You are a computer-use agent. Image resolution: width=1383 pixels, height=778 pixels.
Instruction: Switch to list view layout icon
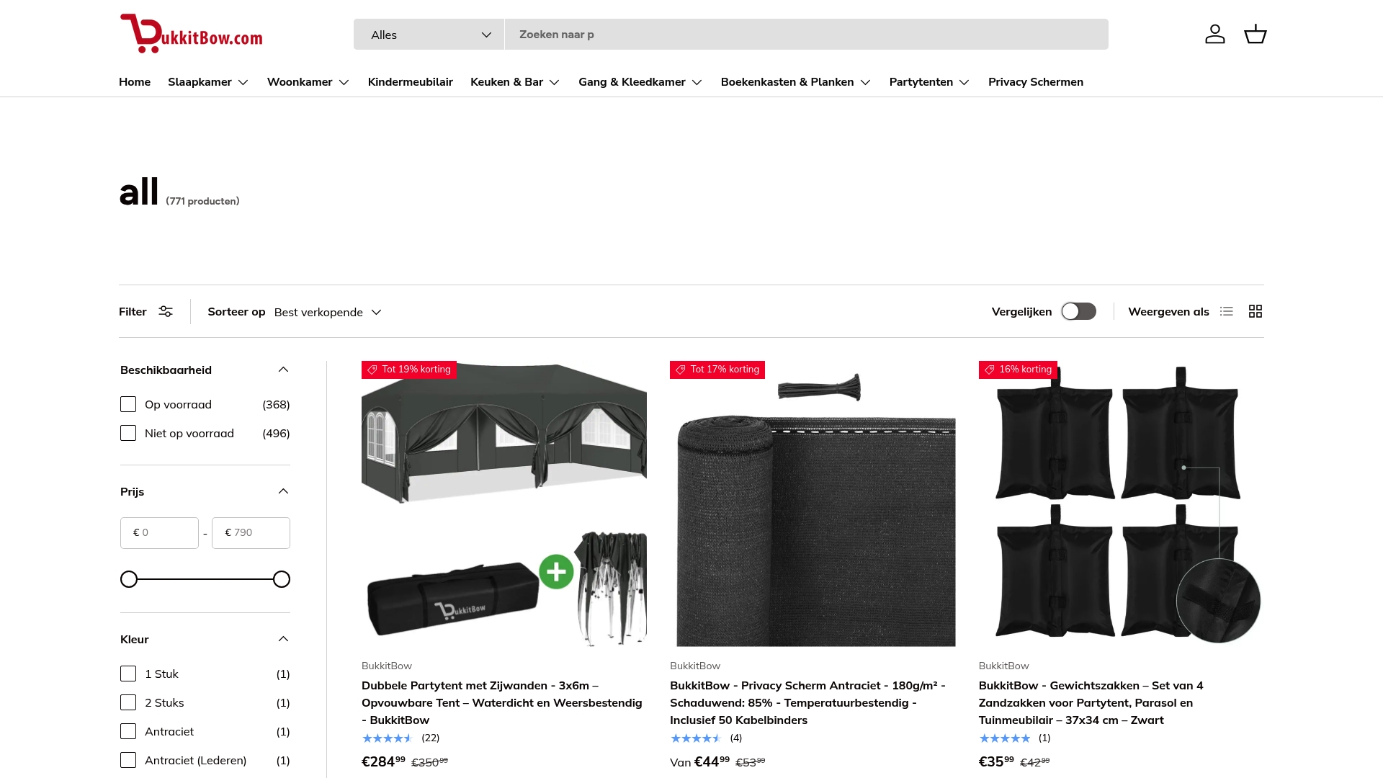[x=1226, y=311]
